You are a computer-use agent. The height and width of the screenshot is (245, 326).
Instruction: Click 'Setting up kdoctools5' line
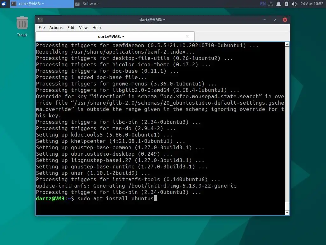pos(104,135)
